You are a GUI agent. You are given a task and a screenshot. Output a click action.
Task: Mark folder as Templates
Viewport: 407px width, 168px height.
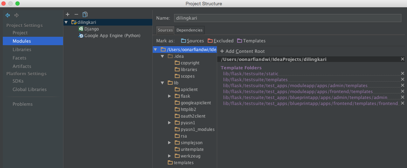(x=251, y=41)
